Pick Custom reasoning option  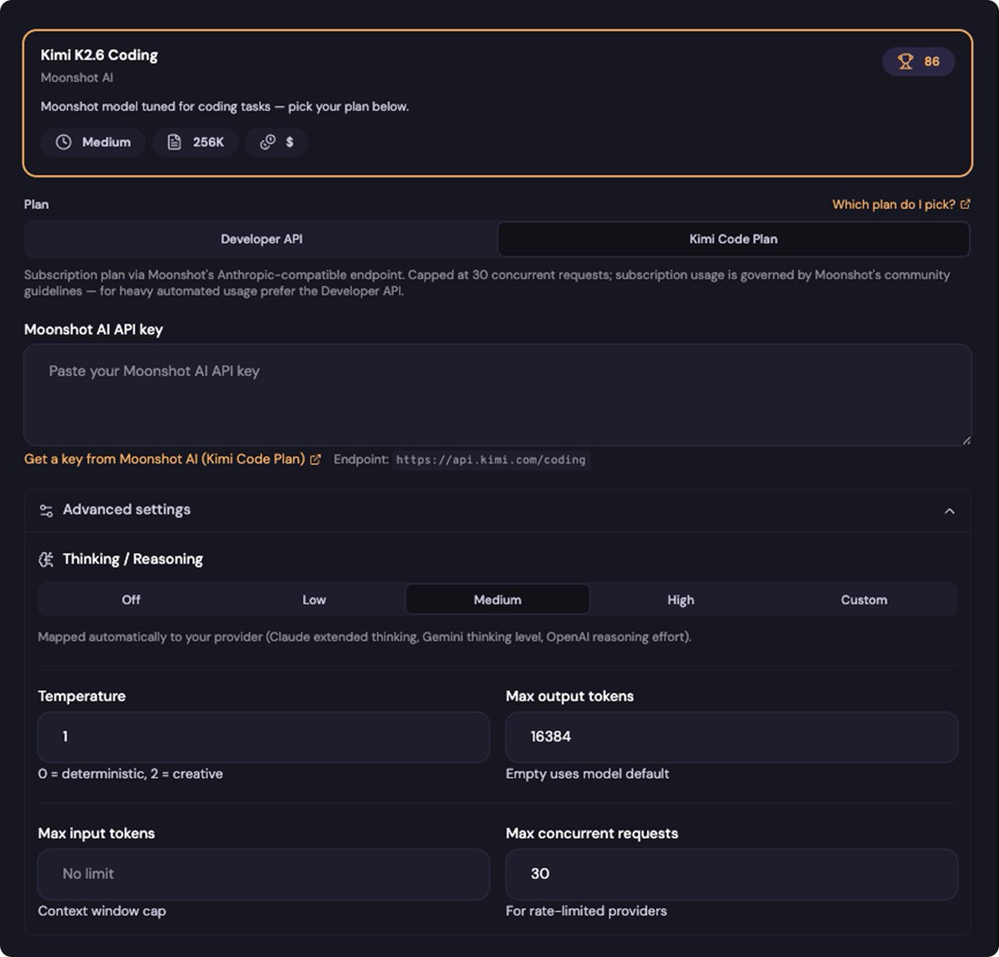tap(864, 599)
